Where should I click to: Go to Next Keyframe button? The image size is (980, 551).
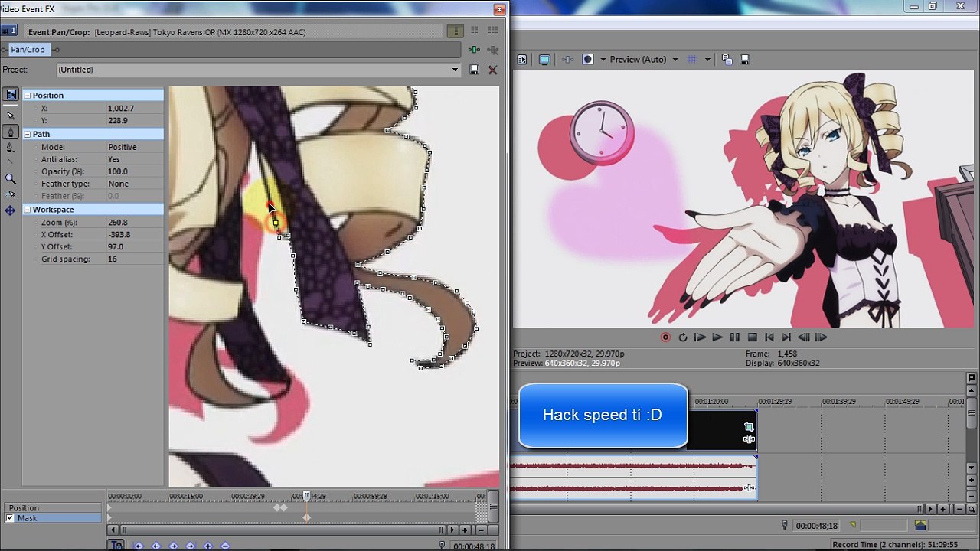click(x=173, y=546)
